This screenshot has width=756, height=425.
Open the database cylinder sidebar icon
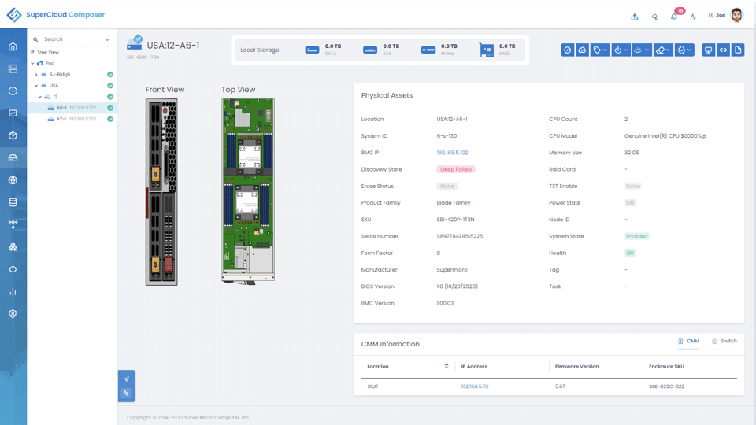[x=13, y=202]
